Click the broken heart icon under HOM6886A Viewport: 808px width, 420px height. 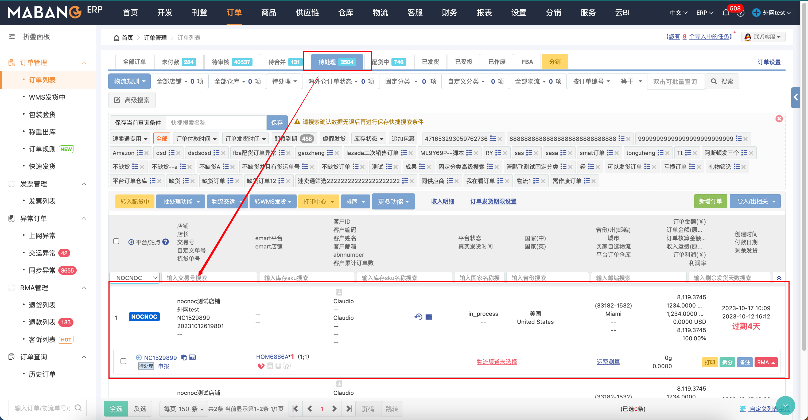tap(261, 366)
